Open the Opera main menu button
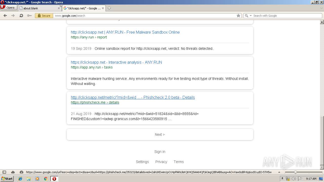The image size is (324, 182). 9,8
